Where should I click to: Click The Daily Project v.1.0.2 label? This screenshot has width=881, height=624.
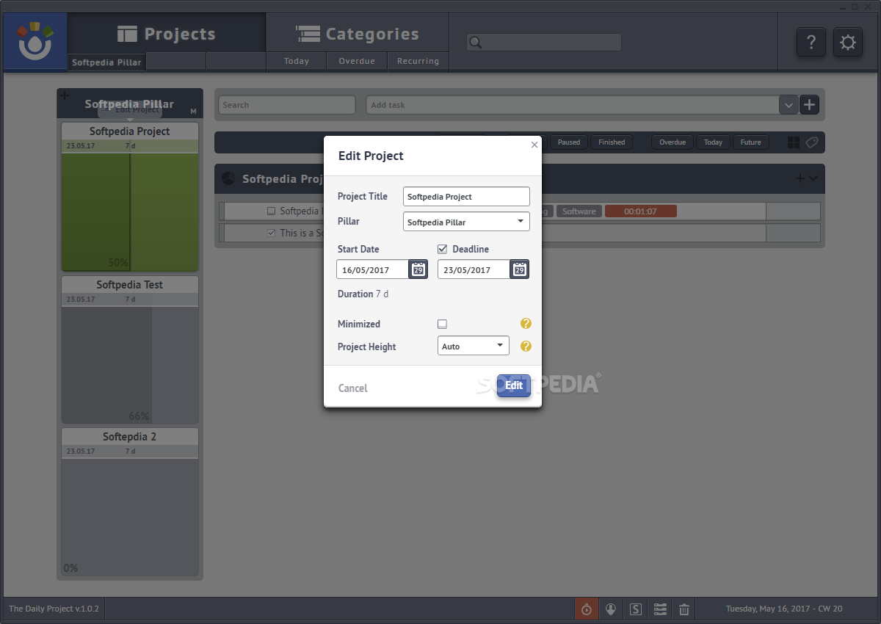pos(54,609)
